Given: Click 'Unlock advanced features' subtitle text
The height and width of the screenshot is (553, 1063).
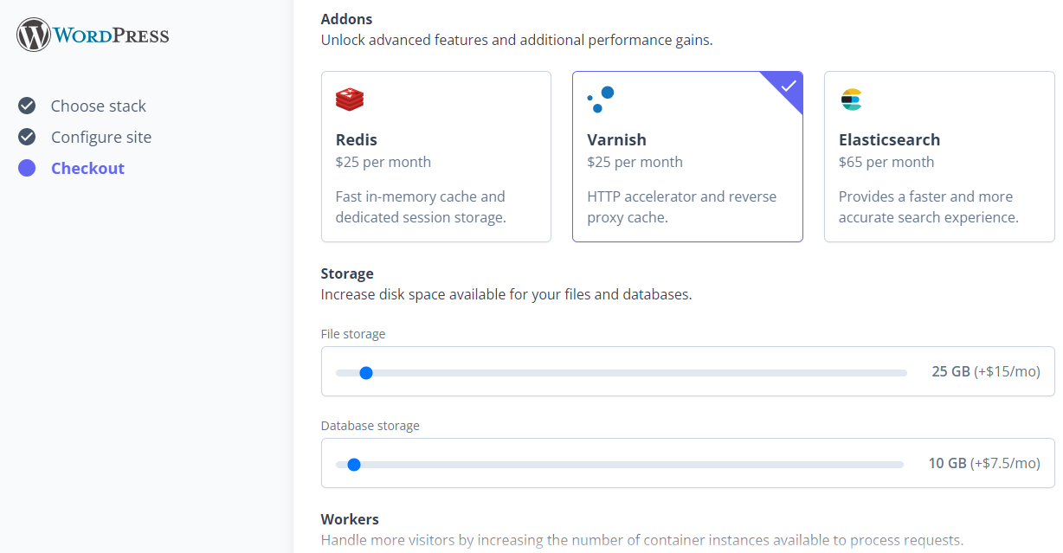Looking at the screenshot, I should coord(517,40).
